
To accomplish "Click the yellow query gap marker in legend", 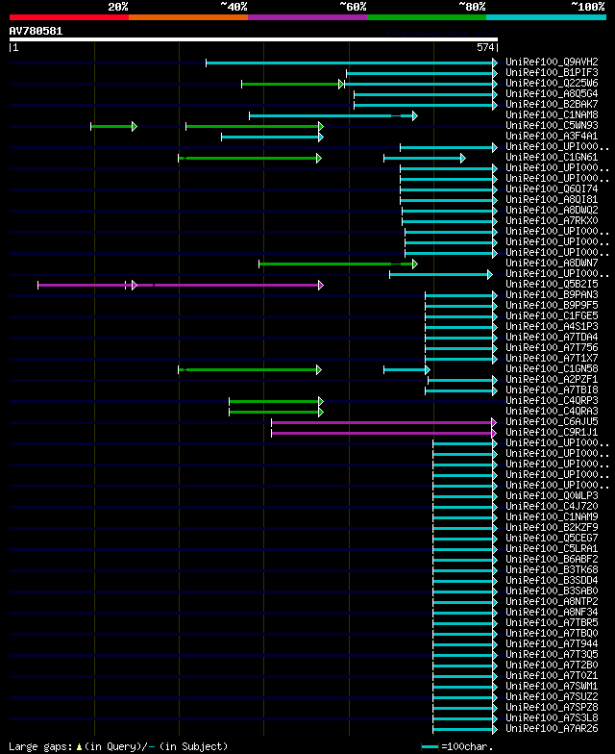I will 79,746.
